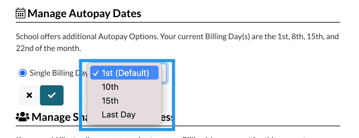Viewport: 359px width, 138px height.
Task: Cancel changes with the X button
Action: [29, 95]
